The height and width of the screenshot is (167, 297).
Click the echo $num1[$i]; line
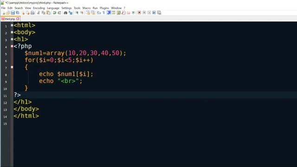[x=66, y=74]
